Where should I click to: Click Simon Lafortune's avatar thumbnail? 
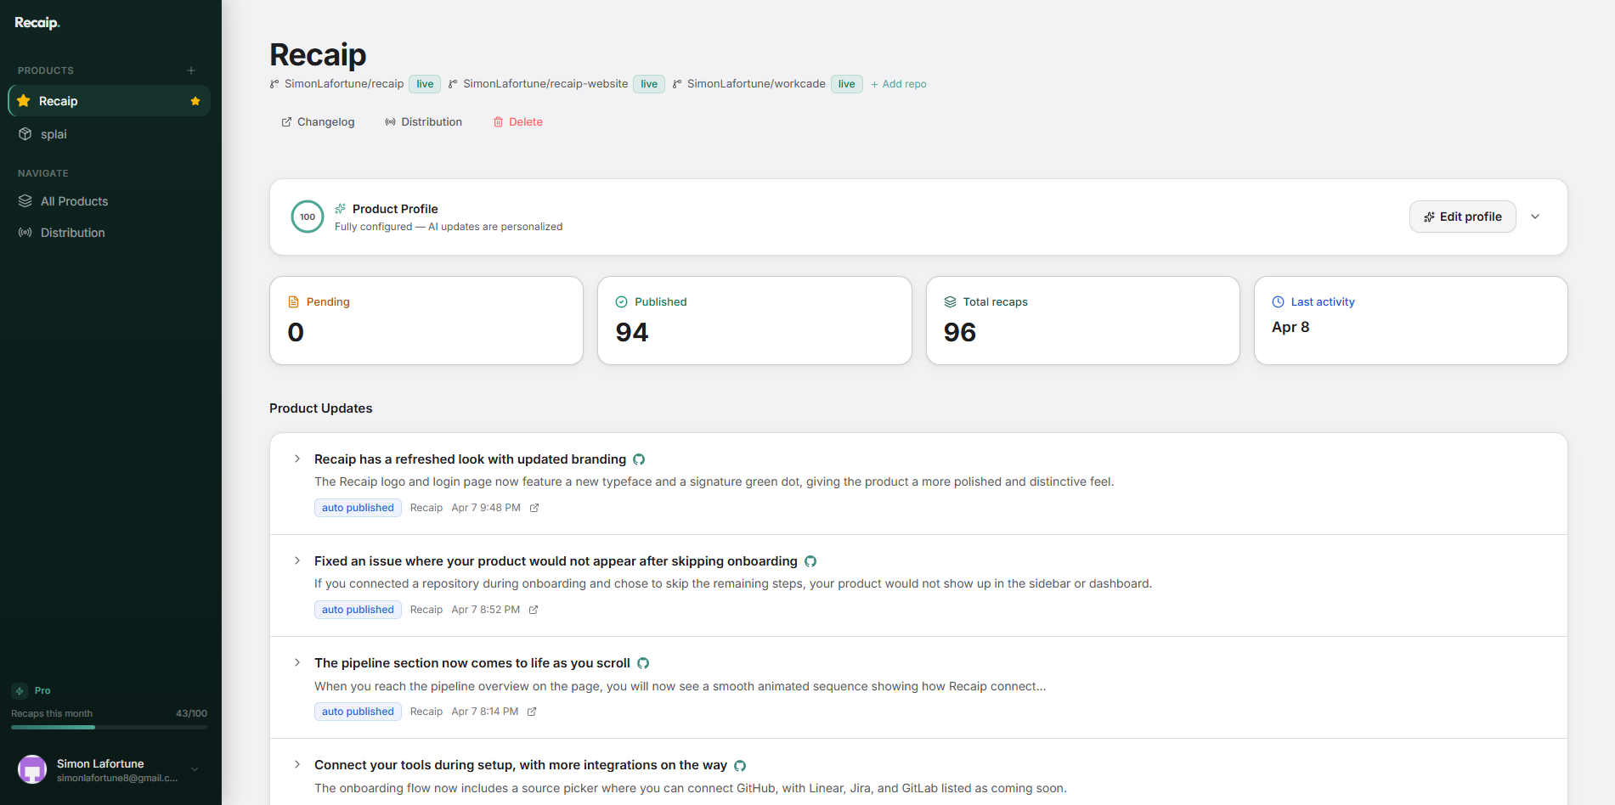point(31,769)
